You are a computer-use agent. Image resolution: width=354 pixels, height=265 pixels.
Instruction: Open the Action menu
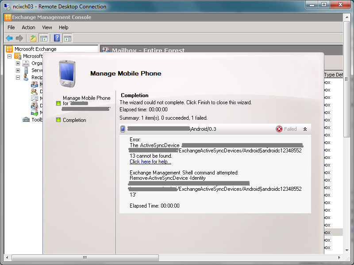pos(28,27)
